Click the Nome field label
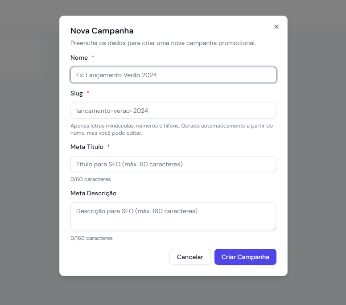346x305 pixels. [x=79, y=58]
